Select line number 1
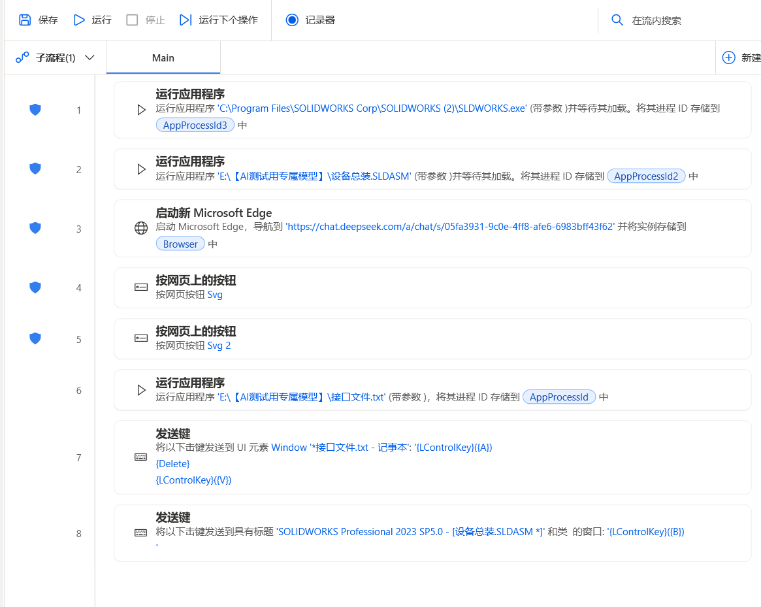 [x=78, y=110]
